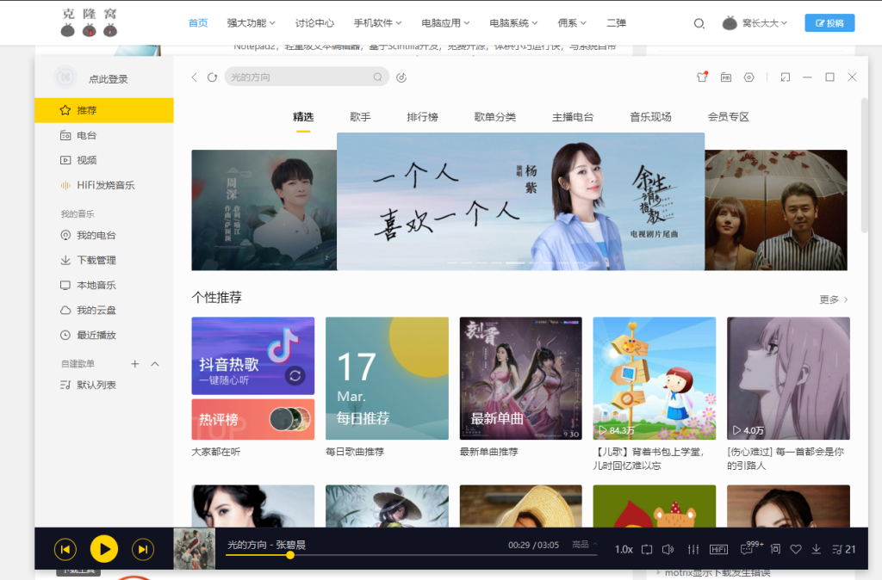This screenshot has width=882, height=580.
Task: Download the current song
Action: click(817, 549)
